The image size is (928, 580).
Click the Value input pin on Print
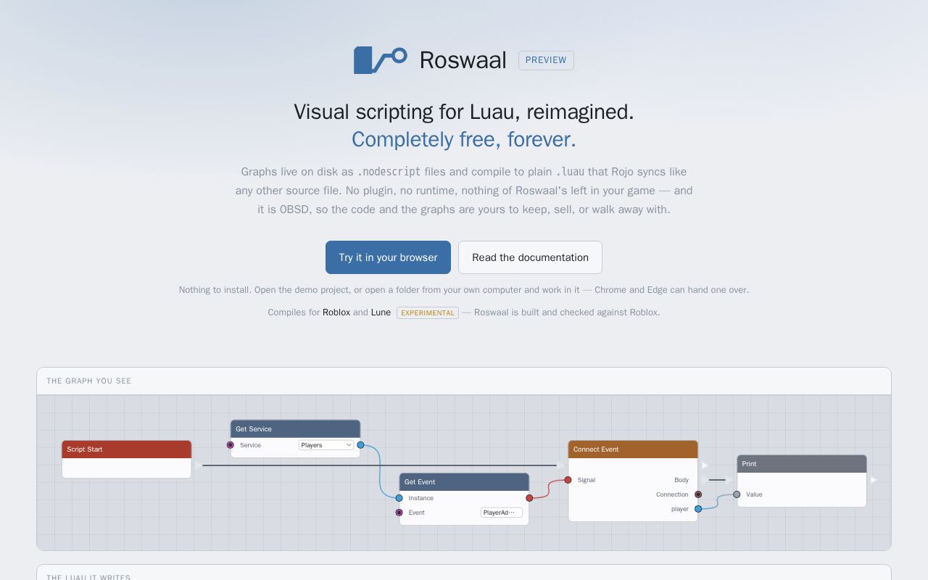737,494
